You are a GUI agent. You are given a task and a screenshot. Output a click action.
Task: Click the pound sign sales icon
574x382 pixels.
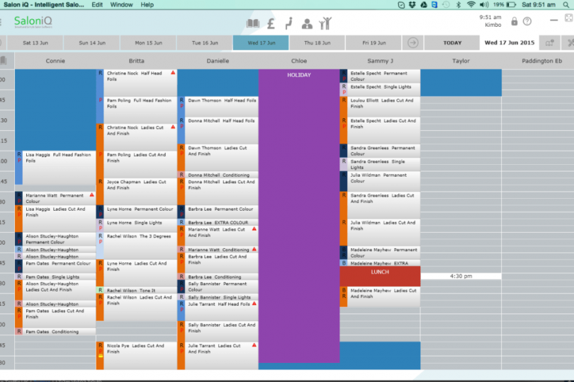tap(271, 23)
